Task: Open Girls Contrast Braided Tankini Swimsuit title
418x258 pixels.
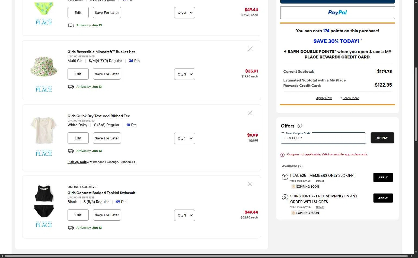Action: (x=101, y=193)
